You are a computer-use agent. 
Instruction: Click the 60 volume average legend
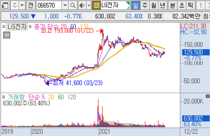[x=61, y=97]
